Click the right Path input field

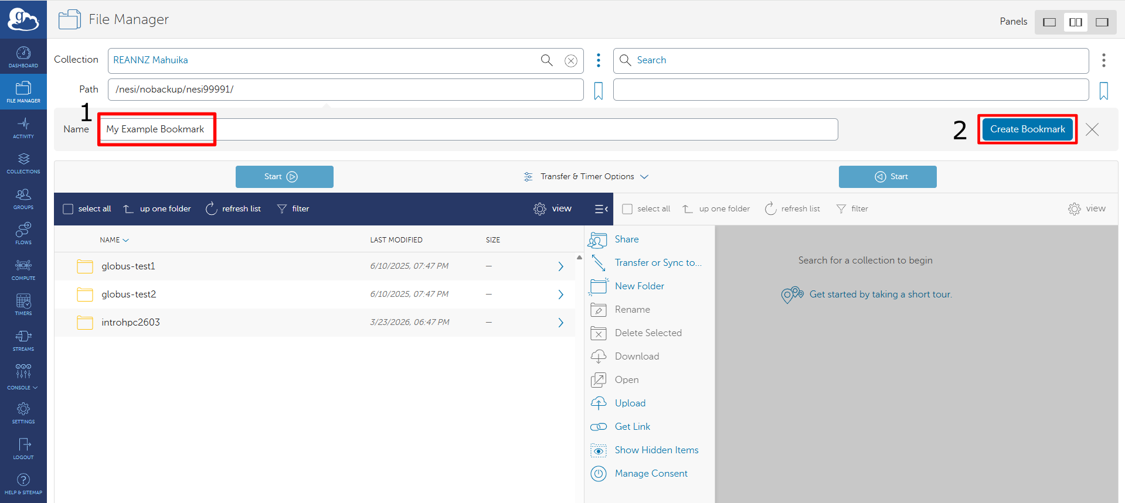pyautogui.click(x=851, y=90)
